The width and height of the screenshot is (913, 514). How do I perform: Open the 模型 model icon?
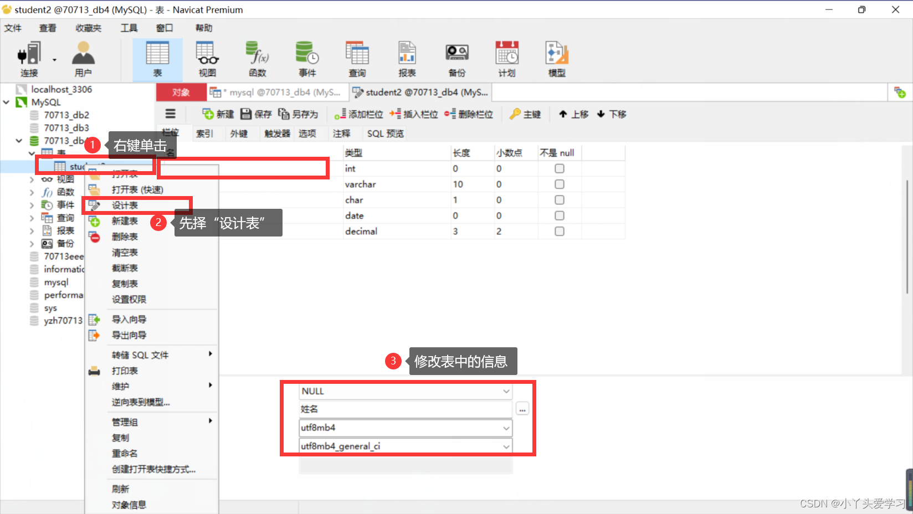pyautogui.click(x=557, y=59)
